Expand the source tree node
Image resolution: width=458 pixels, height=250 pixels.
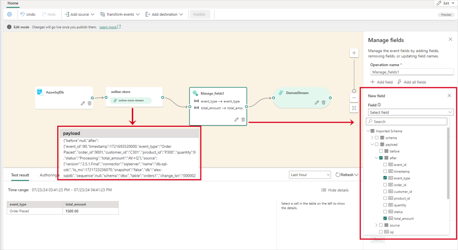coord(377,225)
